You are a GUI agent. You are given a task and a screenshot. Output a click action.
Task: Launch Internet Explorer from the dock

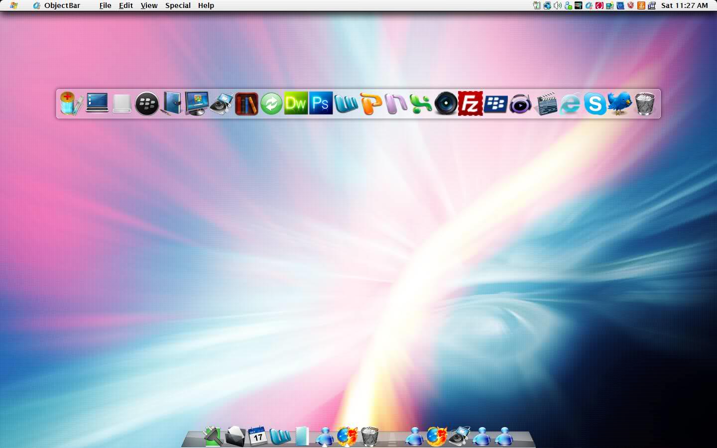point(570,104)
